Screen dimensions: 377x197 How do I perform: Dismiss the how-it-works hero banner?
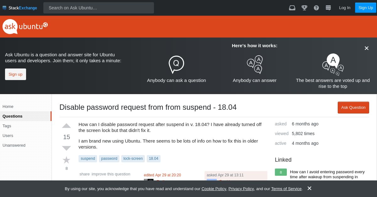366,48
